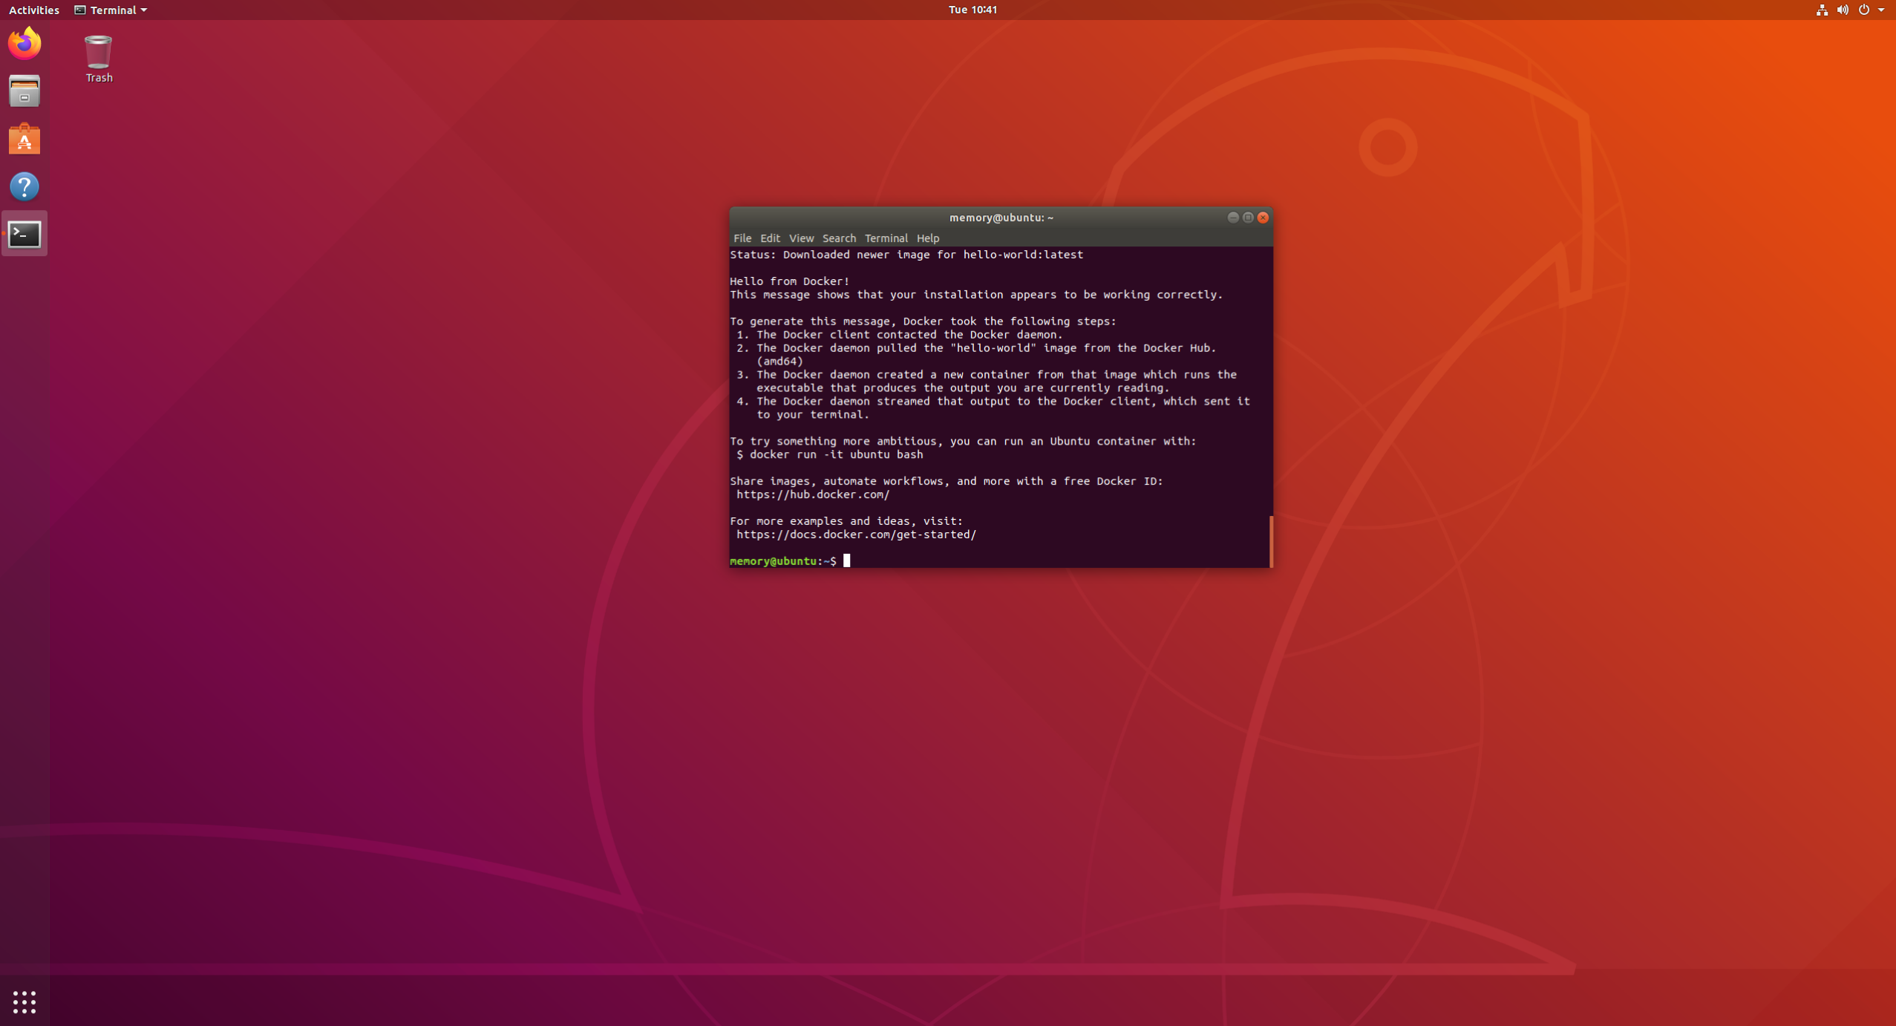
Task: Click the '(amd64)' text in terminal
Action: (779, 362)
